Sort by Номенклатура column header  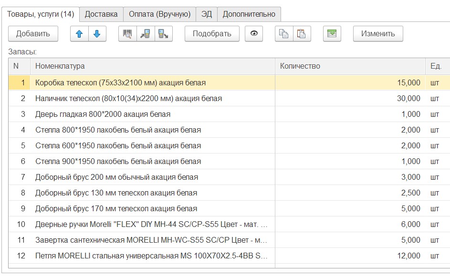point(153,66)
